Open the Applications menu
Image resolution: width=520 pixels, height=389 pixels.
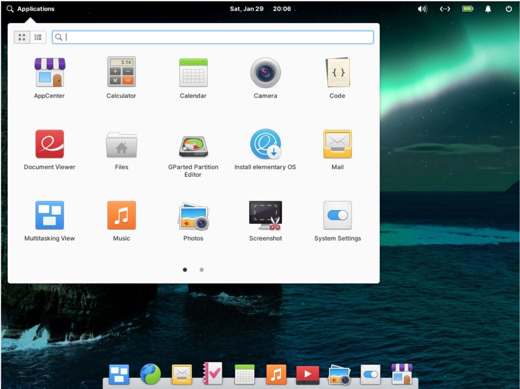click(30, 8)
